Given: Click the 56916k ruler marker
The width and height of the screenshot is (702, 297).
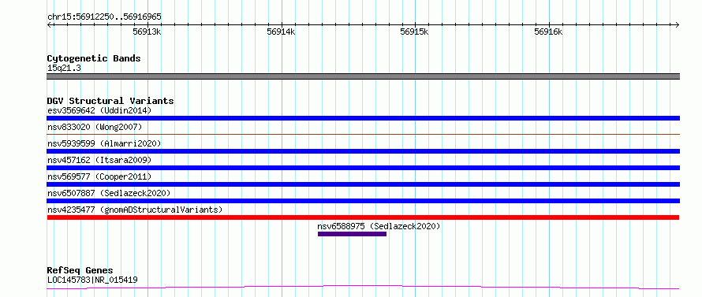Looking at the screenshot, I should [548, 32].
